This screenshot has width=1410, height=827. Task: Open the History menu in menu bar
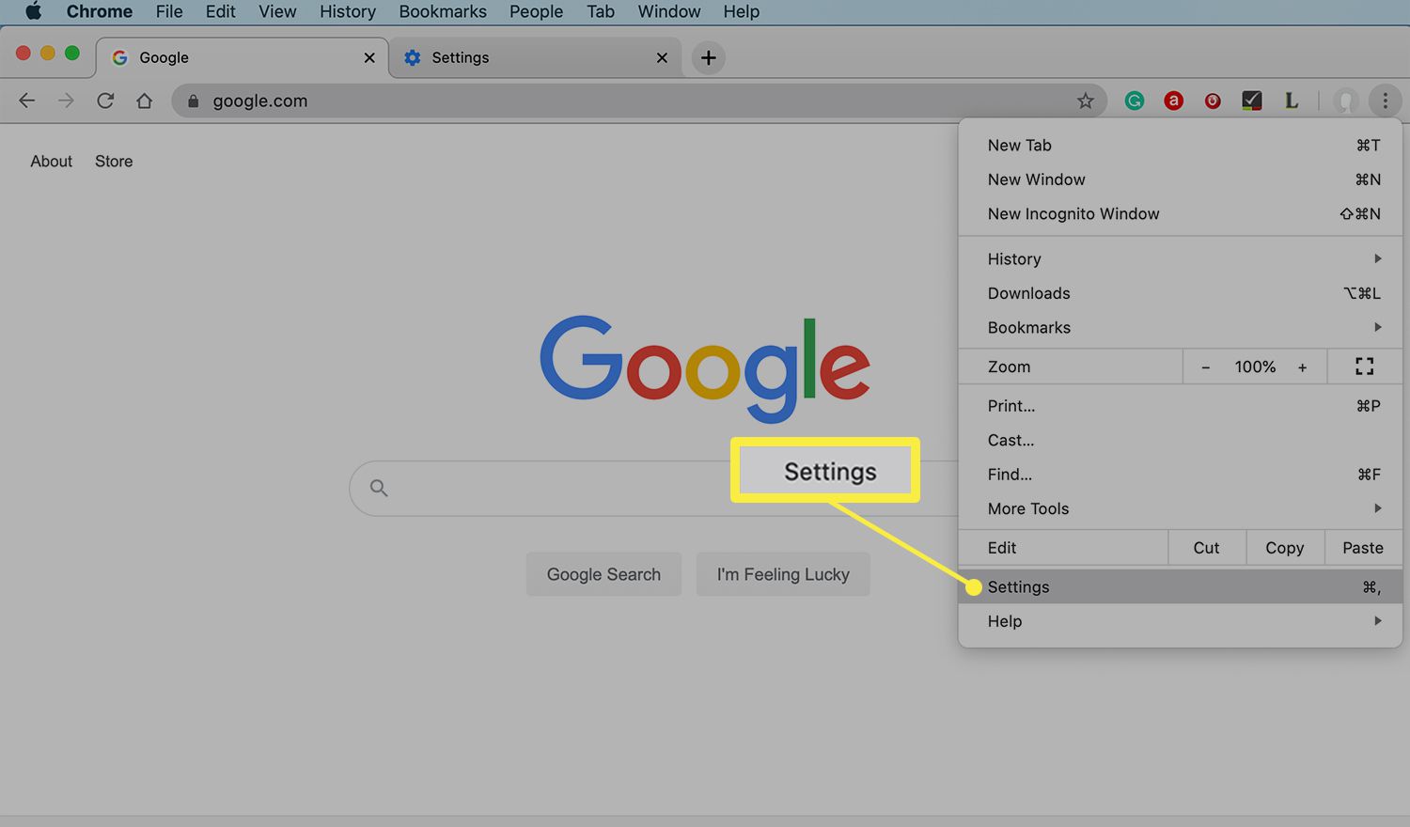[x=348, y=11]
